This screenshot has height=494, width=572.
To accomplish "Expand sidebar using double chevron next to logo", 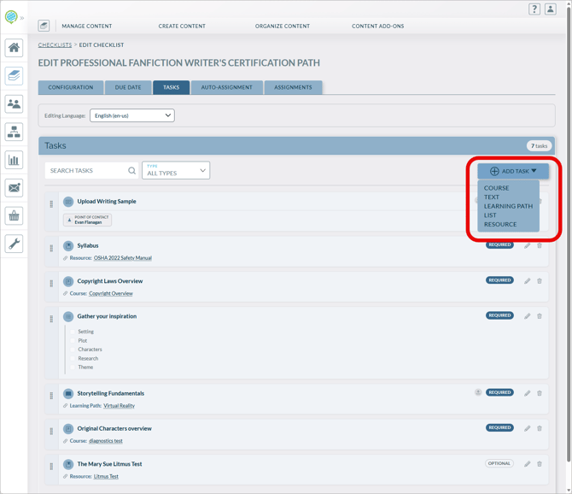I will pos(22,18).
